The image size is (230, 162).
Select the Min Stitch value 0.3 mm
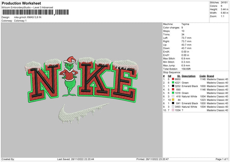(x=186, y=62)
